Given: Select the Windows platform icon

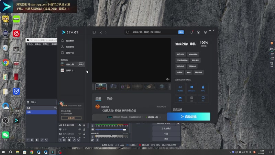Looking at the screenshot, I should pyautogui.click(x=191, y=89).
